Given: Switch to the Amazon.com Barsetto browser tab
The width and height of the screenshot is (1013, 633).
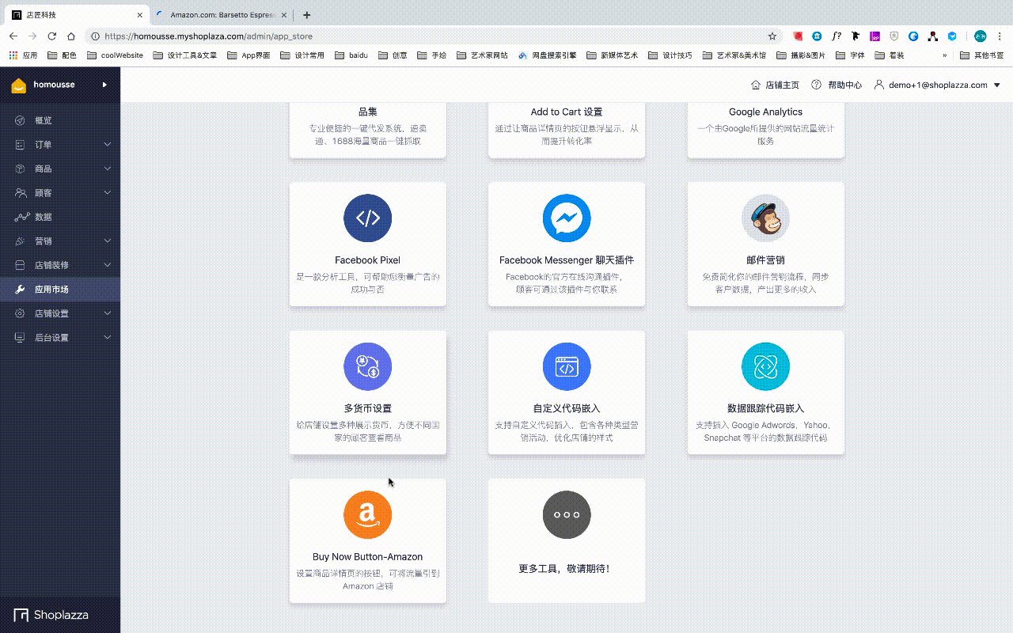Looking at the screenshot, I should click(222, 15).
